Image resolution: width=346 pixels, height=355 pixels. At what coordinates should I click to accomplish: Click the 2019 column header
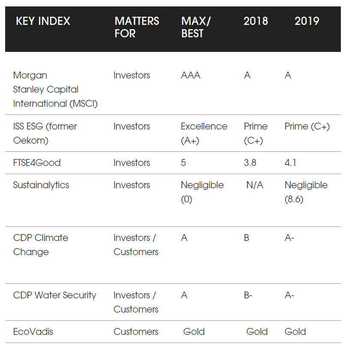point(307,21)
